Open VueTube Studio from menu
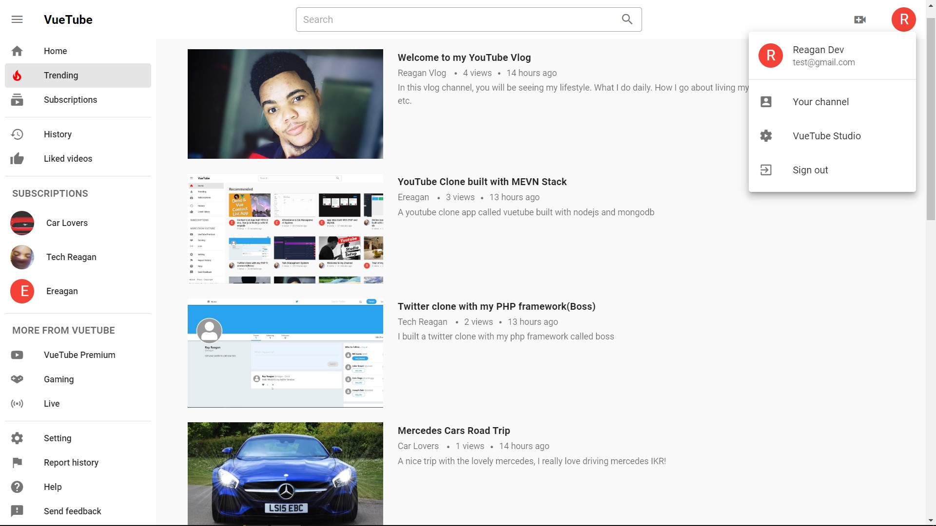 coord(826,136)
